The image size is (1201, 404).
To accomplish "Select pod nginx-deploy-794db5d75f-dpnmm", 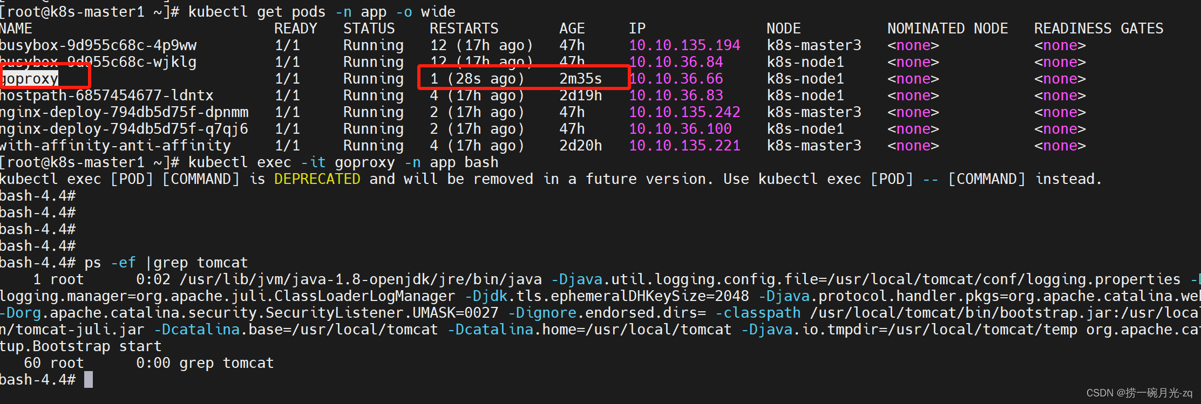I will [x=124, y=112].
